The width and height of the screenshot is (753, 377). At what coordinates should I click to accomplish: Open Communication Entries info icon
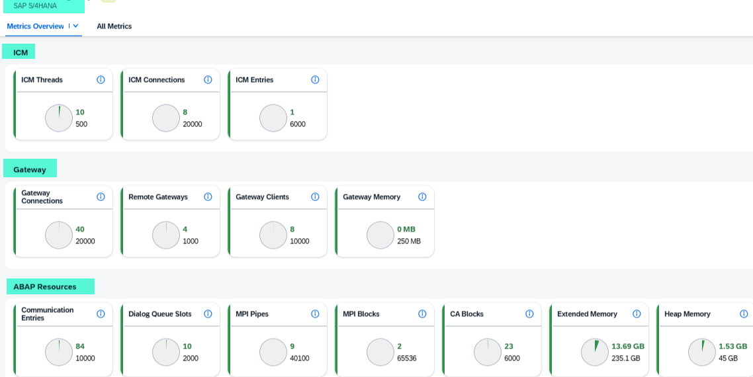[x=101, y=314]
